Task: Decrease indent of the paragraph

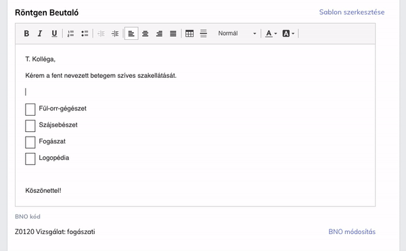Action: coord(101,33)
